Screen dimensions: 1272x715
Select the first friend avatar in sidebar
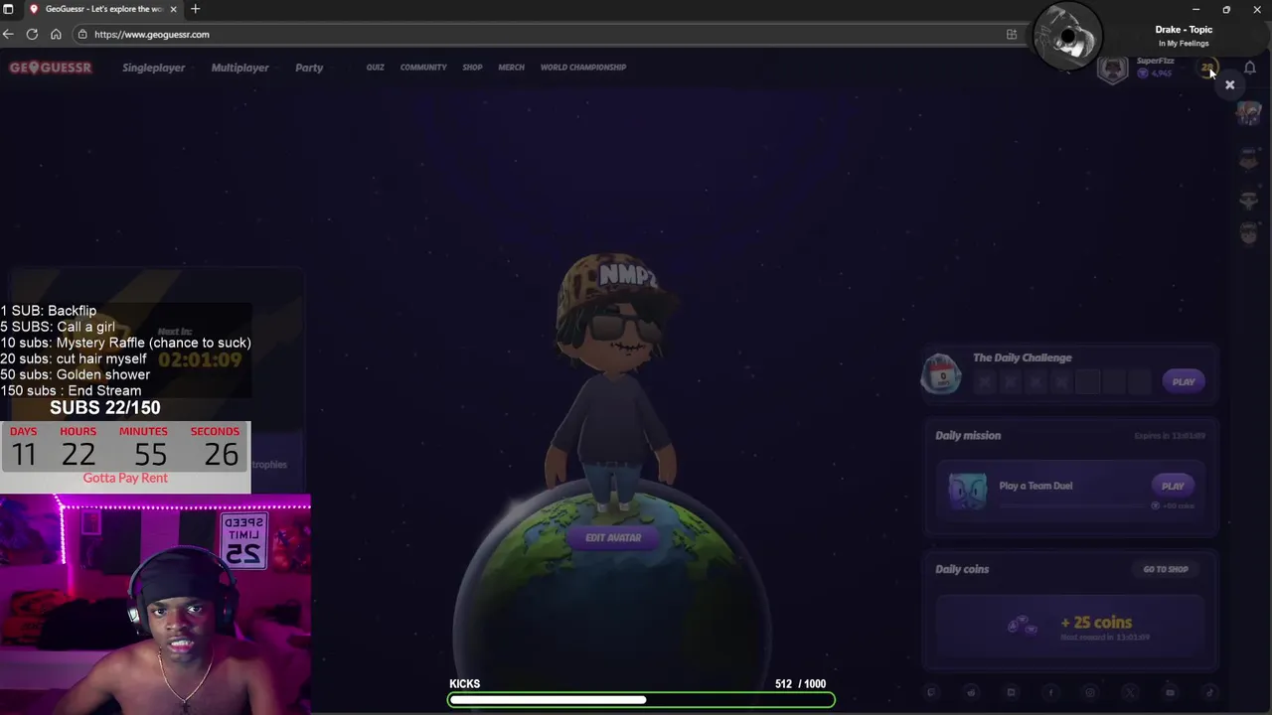coord(1249,113)
